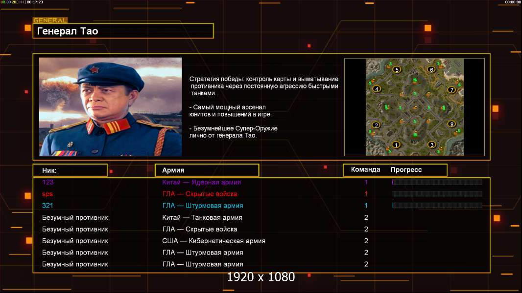Click the 00:00:00 timer in the top-right corner
Image resolution: width=522 pixels, height=293 pixels.
(513, 2)
